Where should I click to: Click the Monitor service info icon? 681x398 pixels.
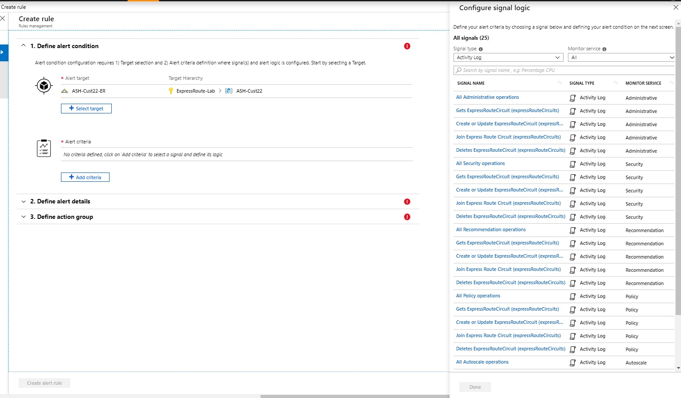[605, 49]
